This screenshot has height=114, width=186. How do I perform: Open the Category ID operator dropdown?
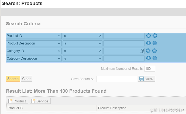[100, 51]
